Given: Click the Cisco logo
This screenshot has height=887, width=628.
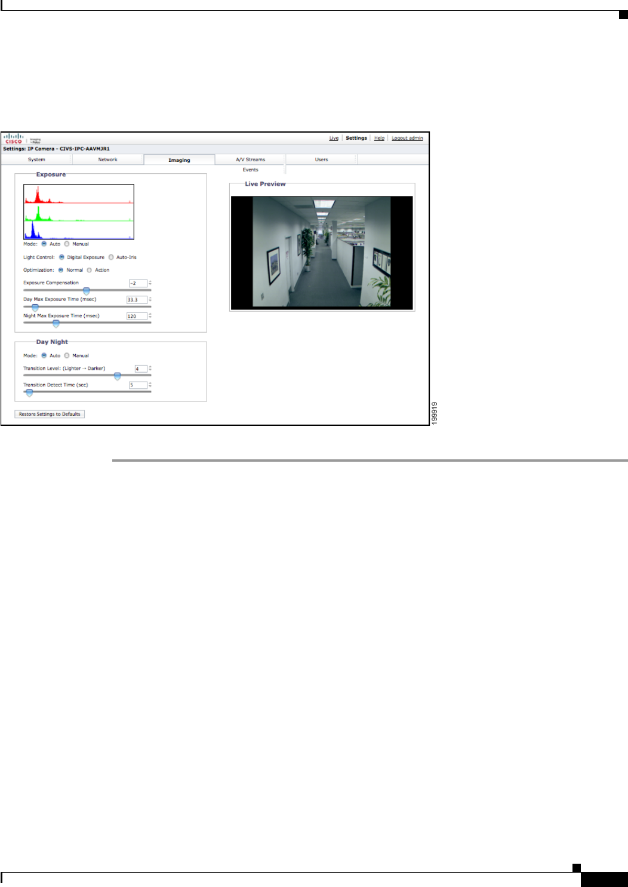Looking at the screenshot, I should pos(14,139).
